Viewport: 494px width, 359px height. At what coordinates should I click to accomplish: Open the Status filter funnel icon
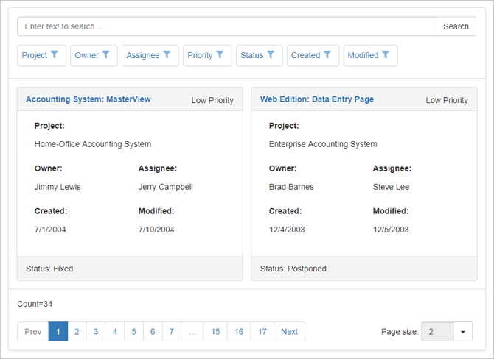(x=271, y=55)
